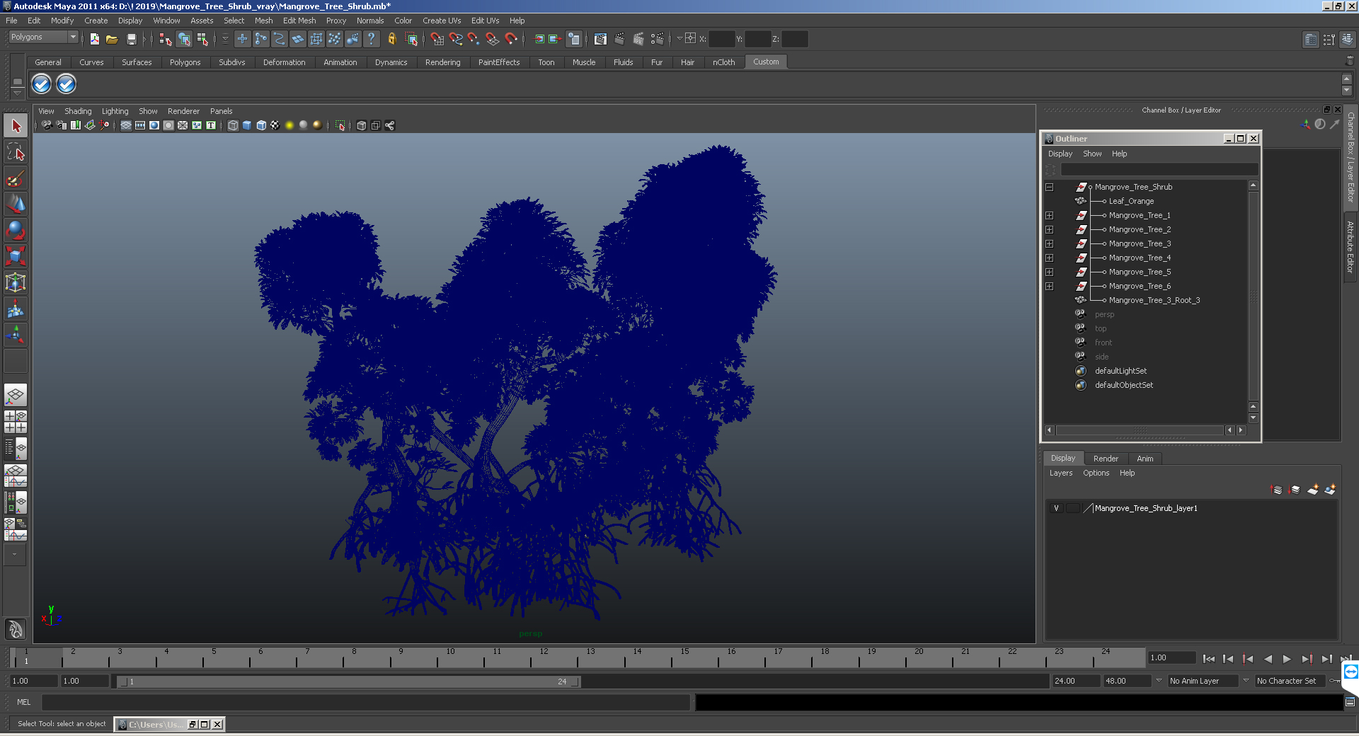1359x736 pixels.
Task: Switch to four view layout
Action: (16, 422)
